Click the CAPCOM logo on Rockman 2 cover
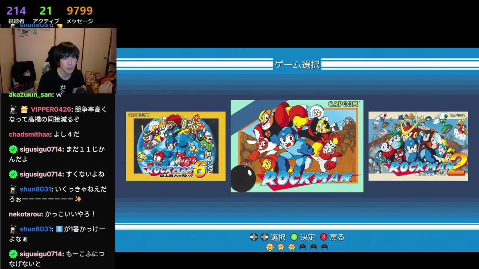Viewport: 479px width, 269px height. click(458, 115)
